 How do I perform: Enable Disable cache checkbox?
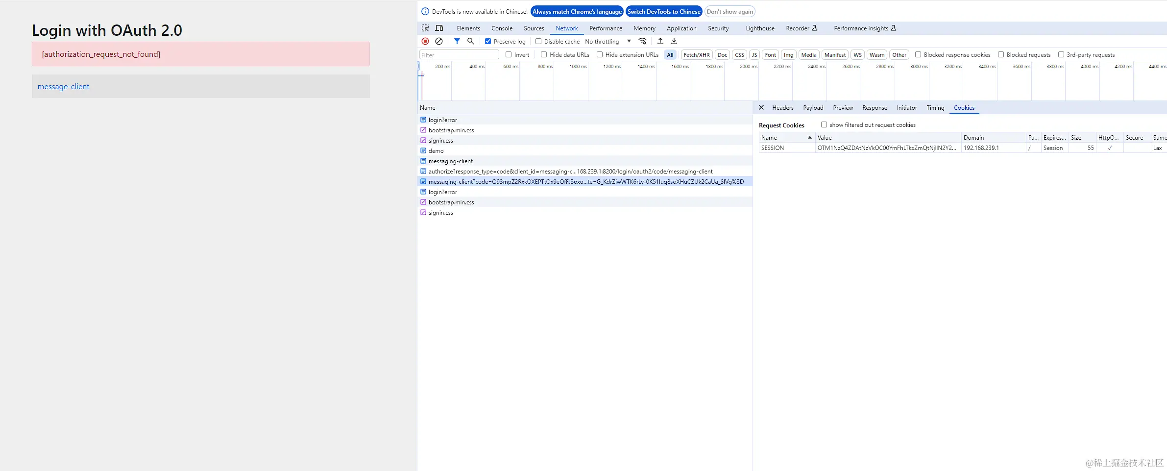(x=538, y=42)
